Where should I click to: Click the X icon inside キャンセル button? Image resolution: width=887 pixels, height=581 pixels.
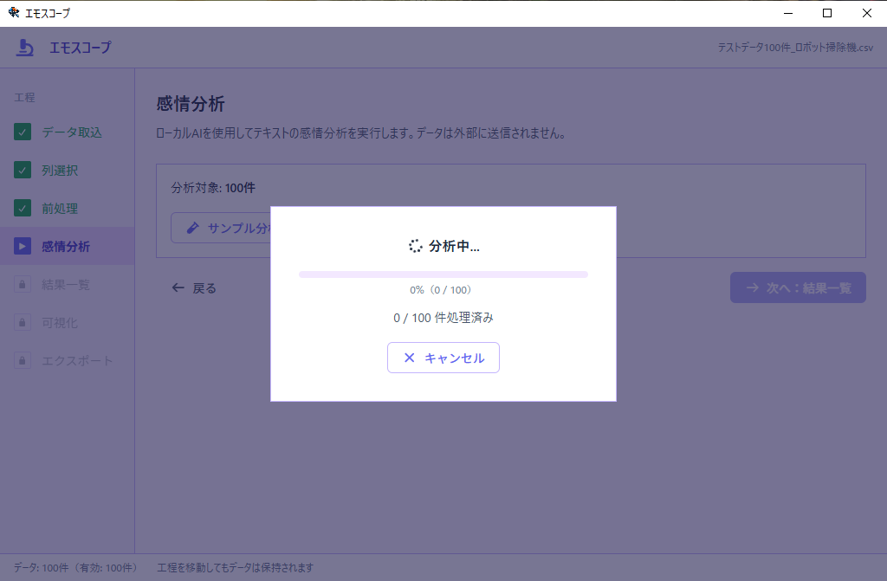pos(410,358)
